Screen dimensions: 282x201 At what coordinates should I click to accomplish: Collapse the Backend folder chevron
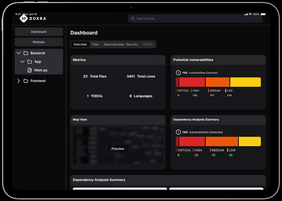pos(18,53)
